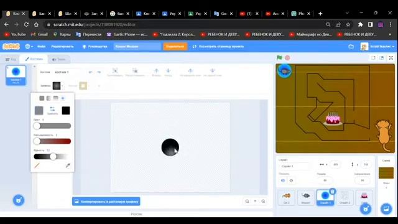Viewport: 398px width, 224px height.
Task: Select solid fill type
Action: click(42, 98)
